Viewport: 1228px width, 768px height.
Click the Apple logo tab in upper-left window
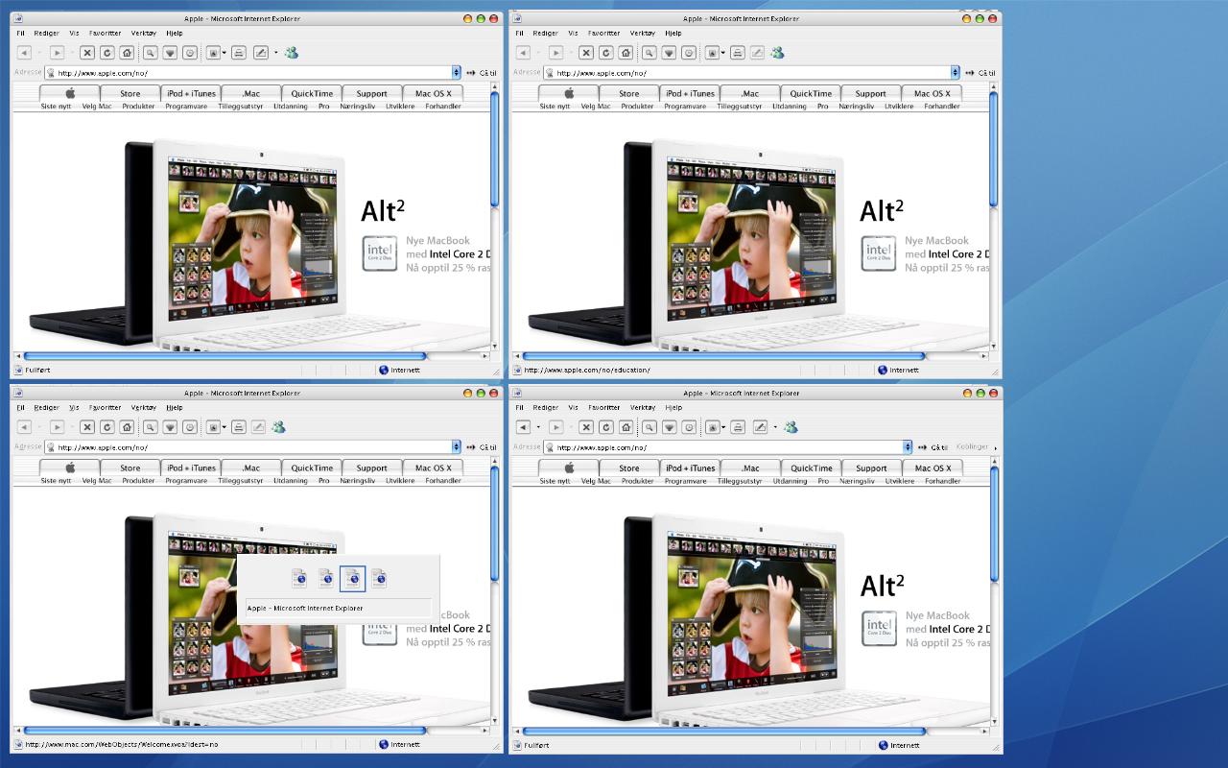[x=70, y=93]
